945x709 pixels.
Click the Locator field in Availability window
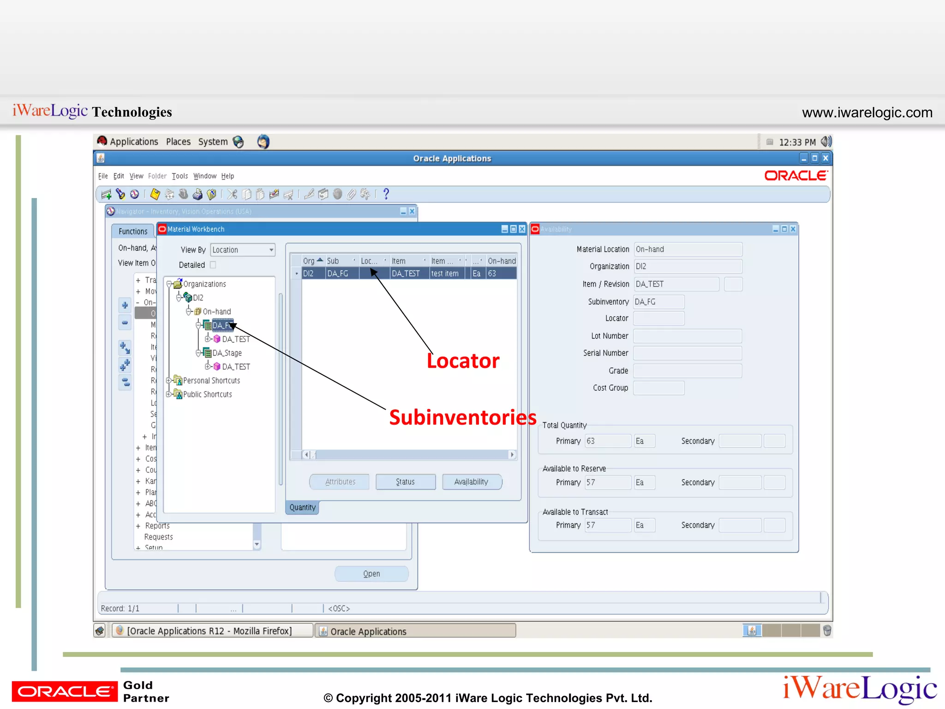pyautogui.click(x=658, y=318)
